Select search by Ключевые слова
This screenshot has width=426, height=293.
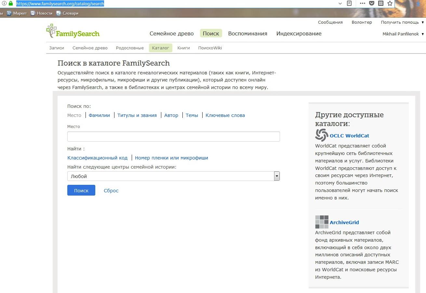tap(225, 115)
